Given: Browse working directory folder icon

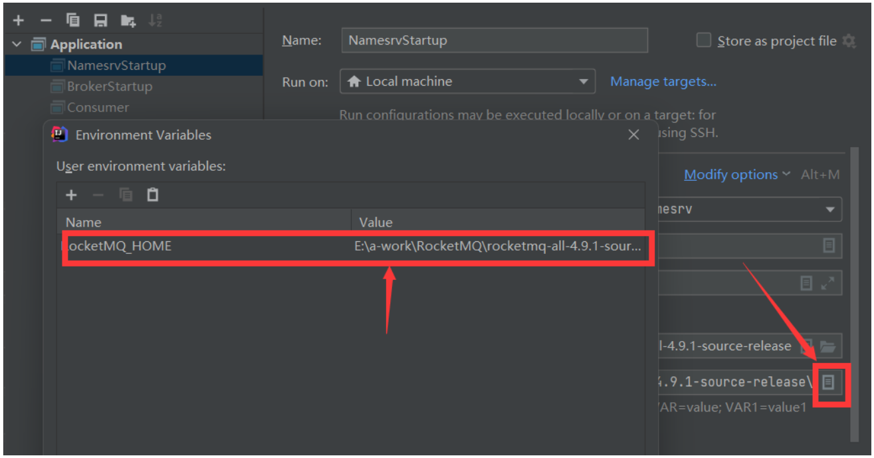Looking at the screenshot, I should 827,346.
